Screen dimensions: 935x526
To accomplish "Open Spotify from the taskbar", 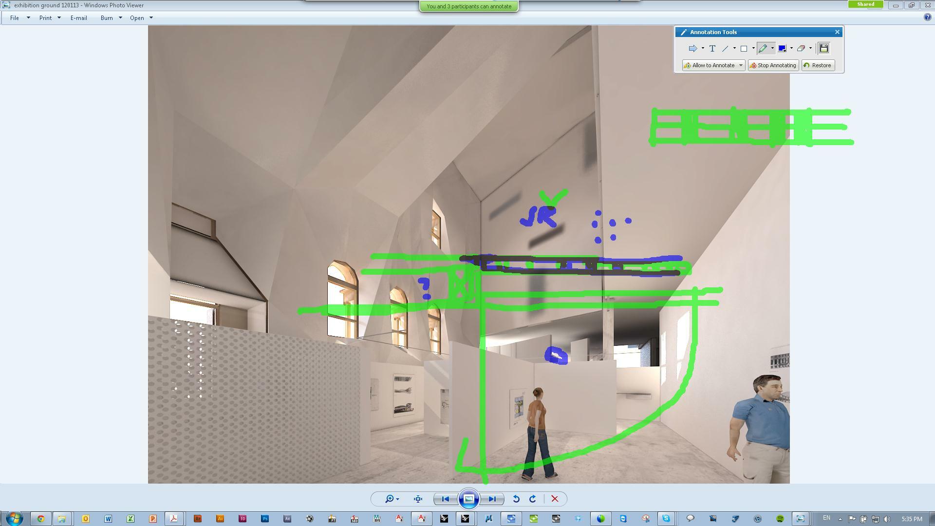I will (780, 519).
